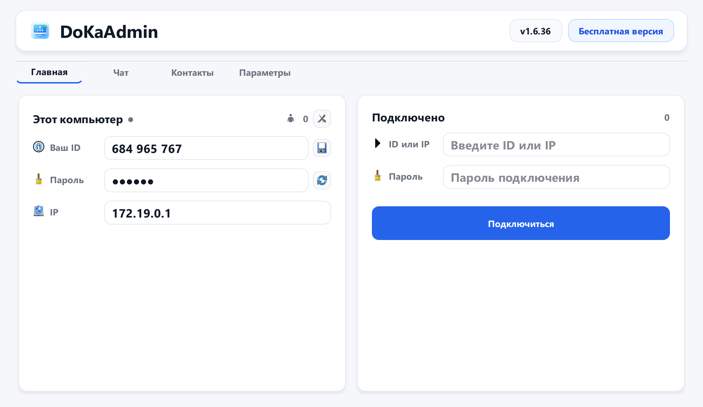Click the info icon beside Ваш ID
Viewport: 703px width, 407px height.
pos(39,147)
